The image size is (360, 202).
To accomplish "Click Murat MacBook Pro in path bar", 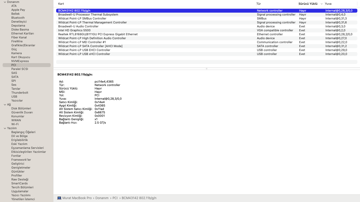I will pyautogui.click(x=77, y=198).
